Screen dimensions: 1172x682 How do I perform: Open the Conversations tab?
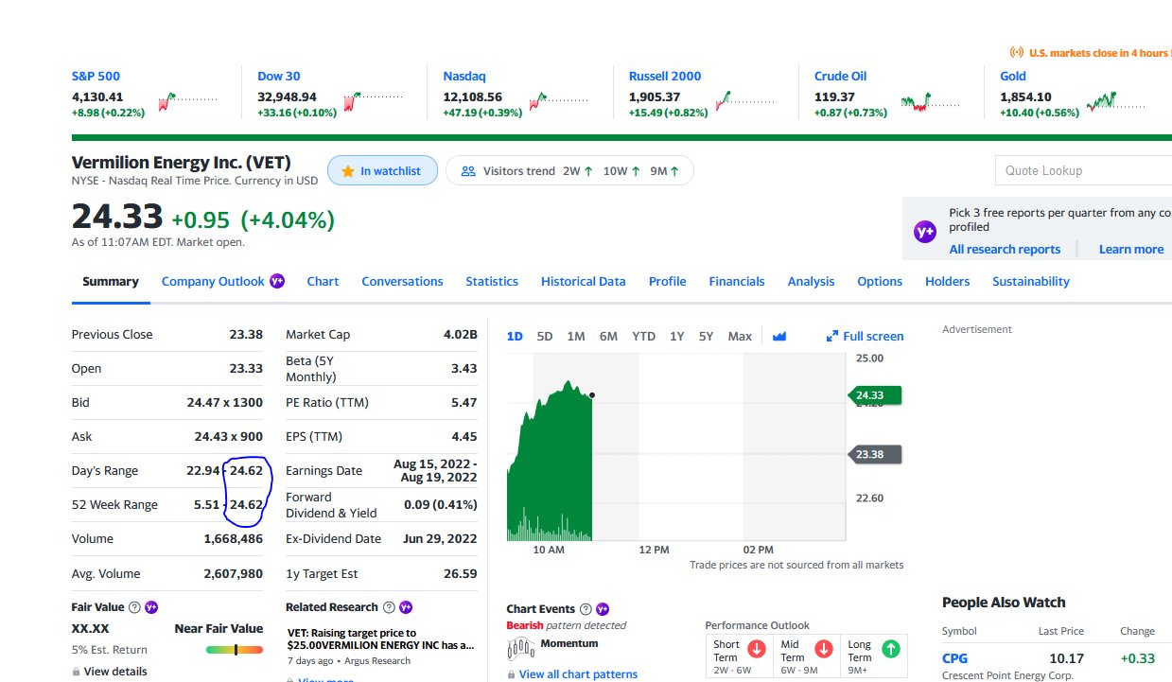[x=402, y=281]
